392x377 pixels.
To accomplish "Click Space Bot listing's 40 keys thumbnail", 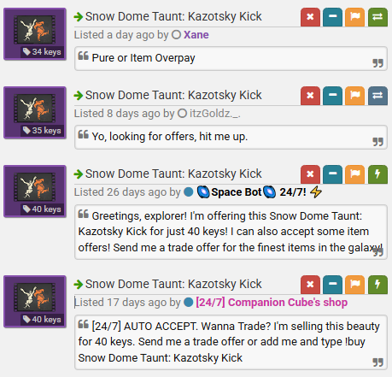I will tap(35, 191).
